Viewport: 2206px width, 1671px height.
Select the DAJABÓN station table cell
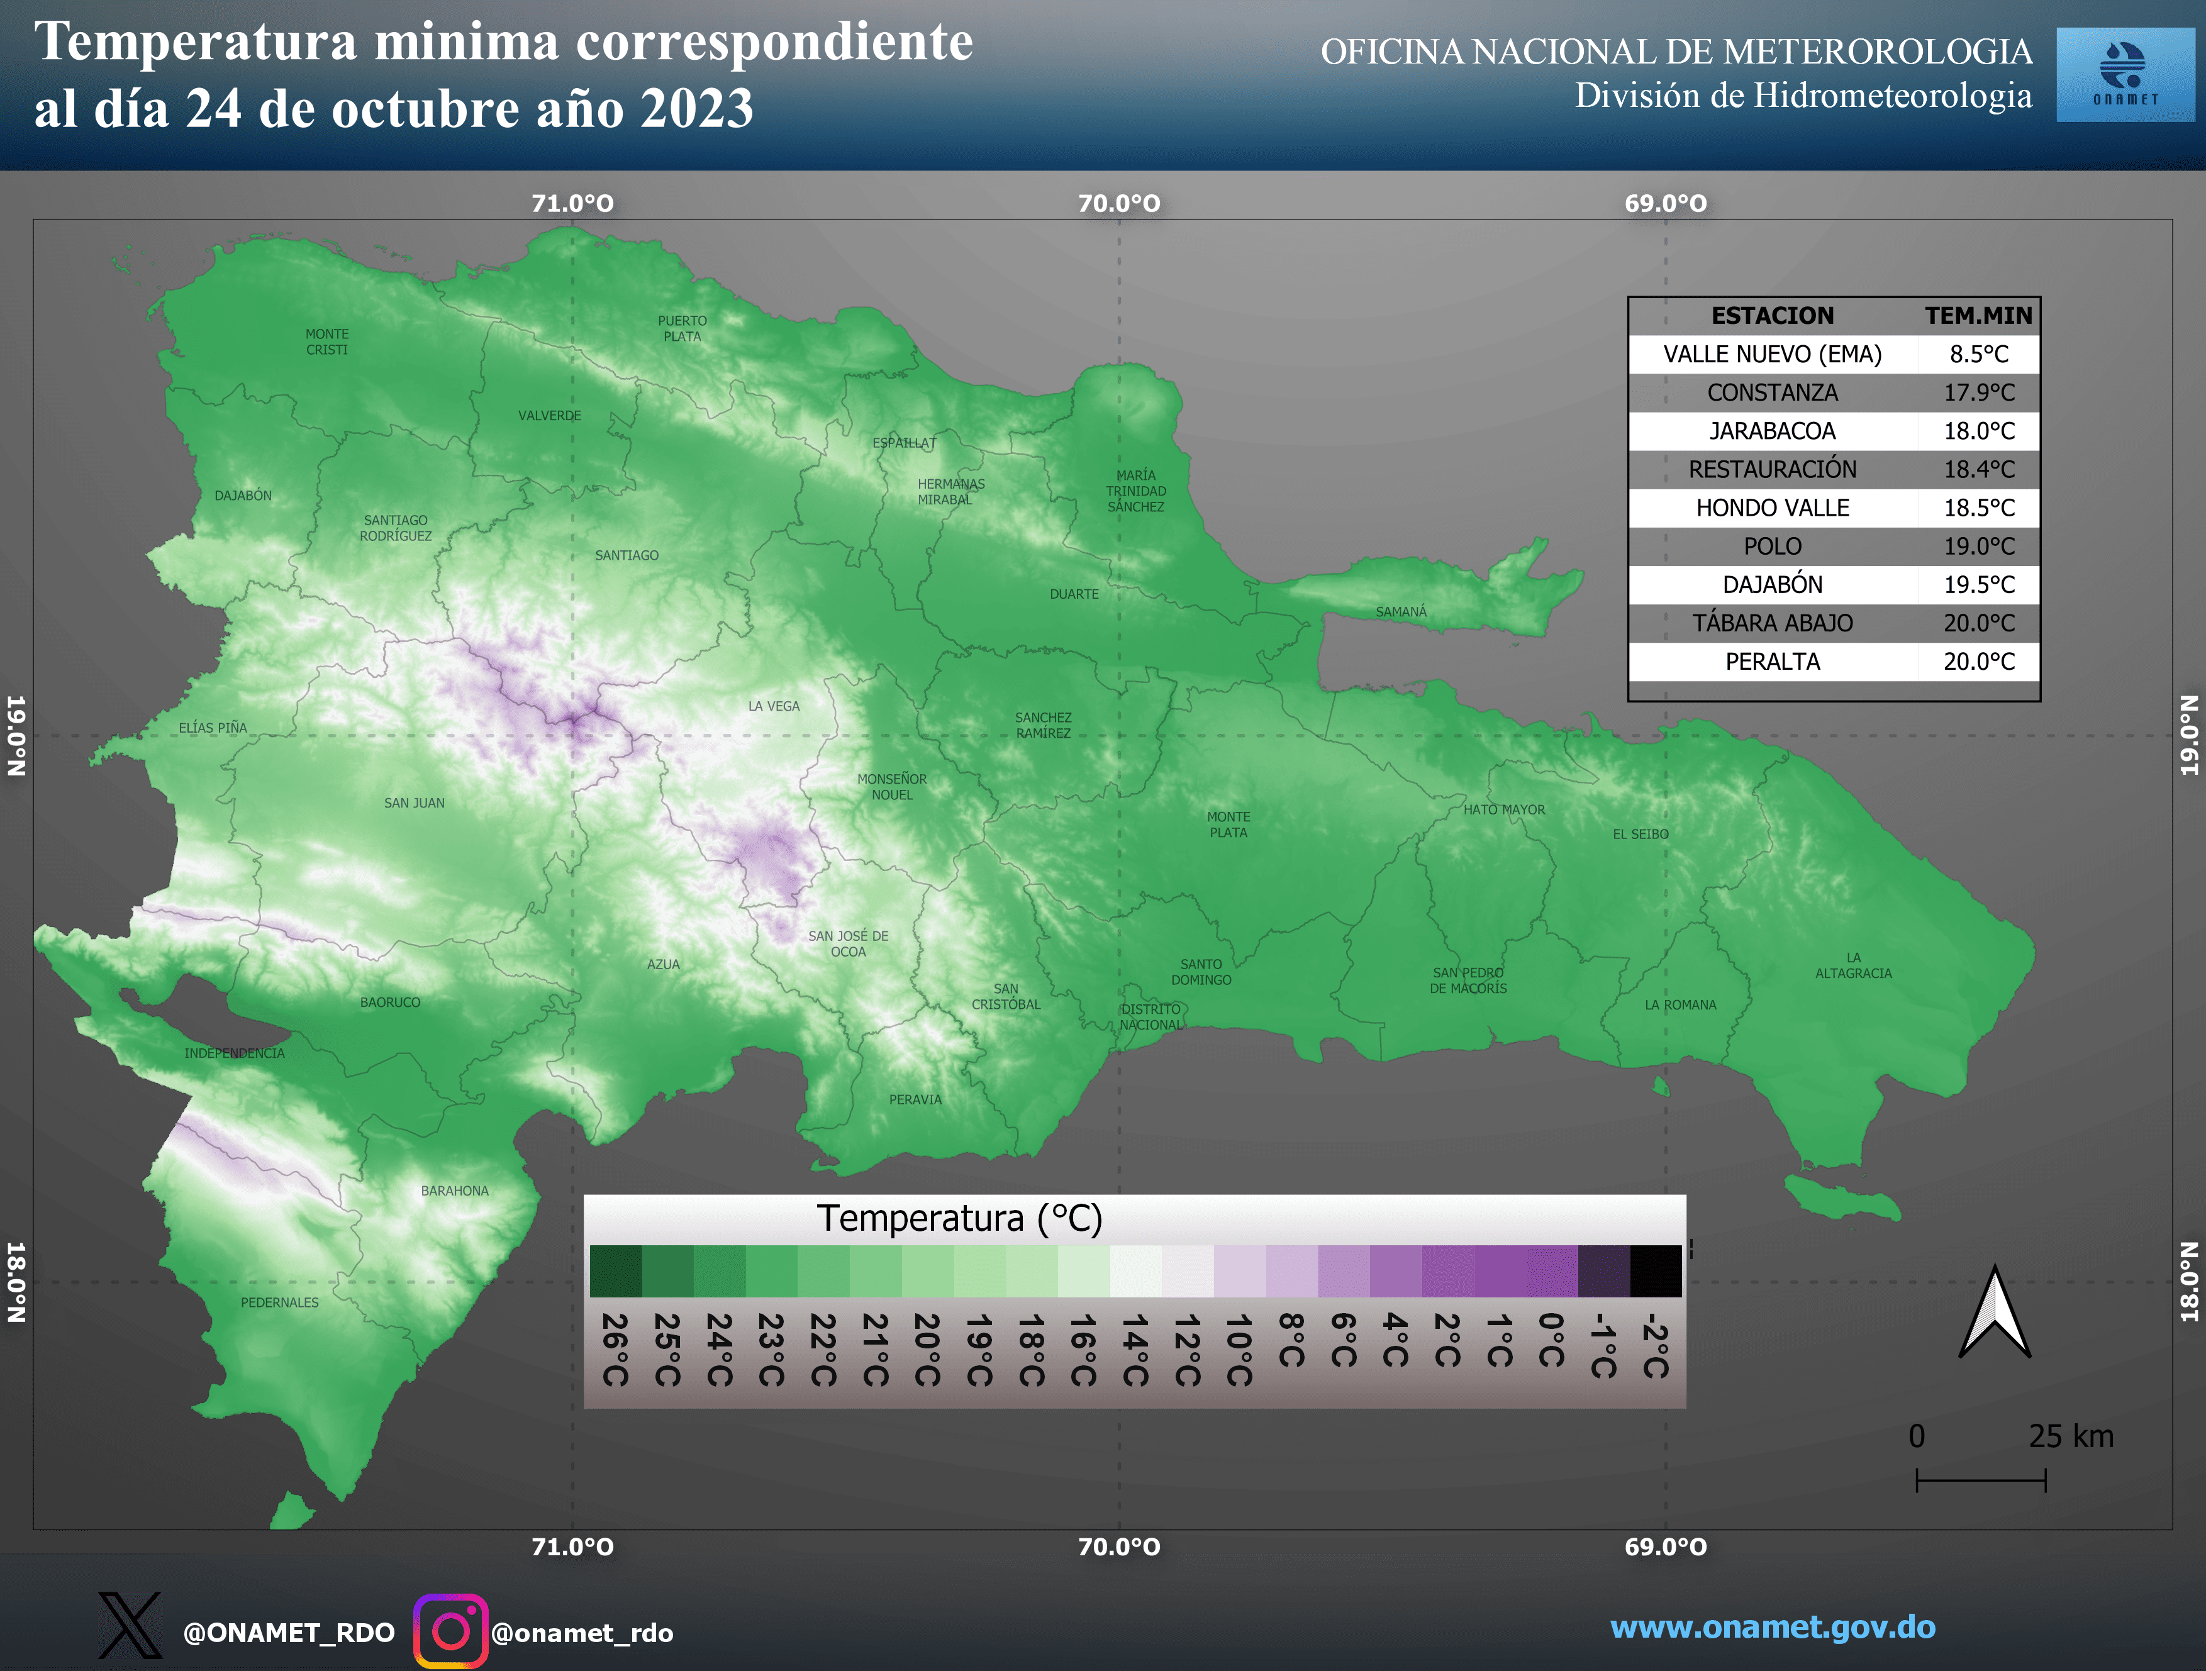[1772, 584]
